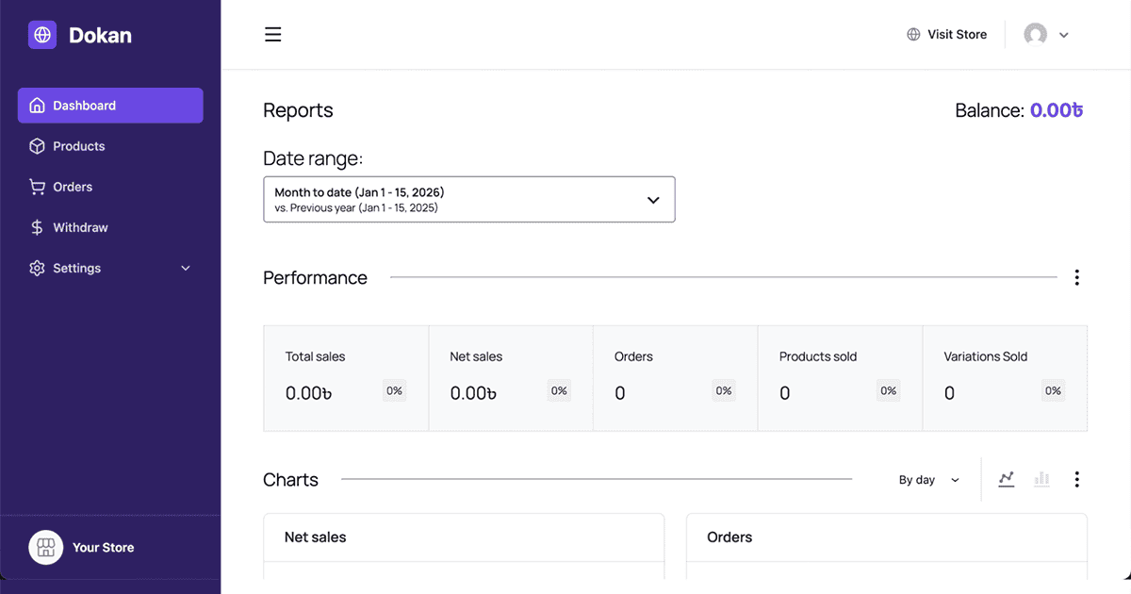Select the Total sales summary card
Image resolution: width=1131 pixels, height=594 pixels.
[345, 377]
